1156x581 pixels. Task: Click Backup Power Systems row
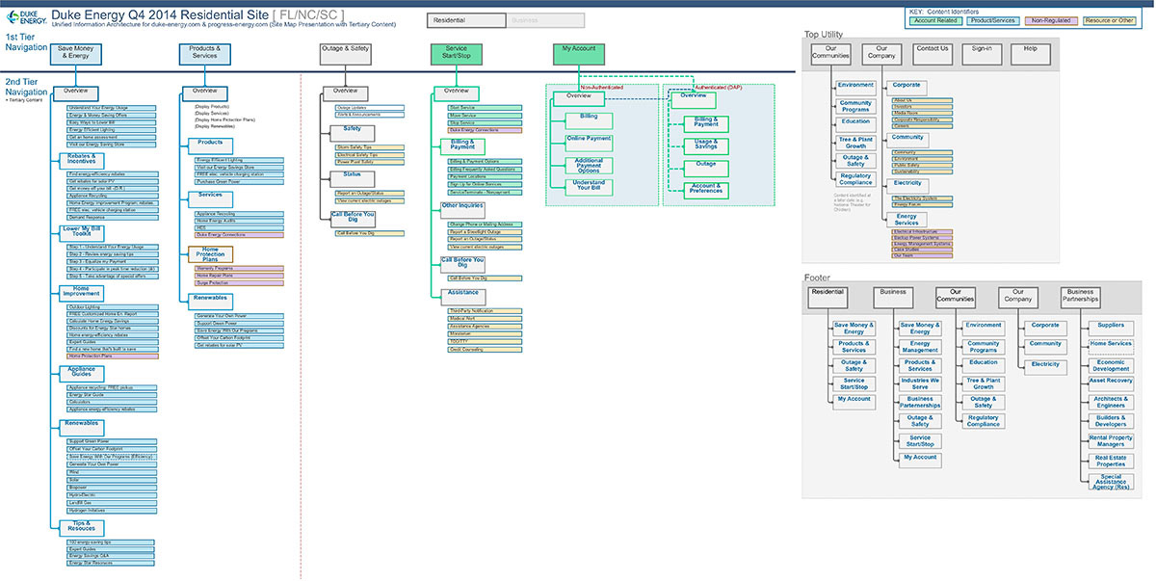click(x=922, y=237)
